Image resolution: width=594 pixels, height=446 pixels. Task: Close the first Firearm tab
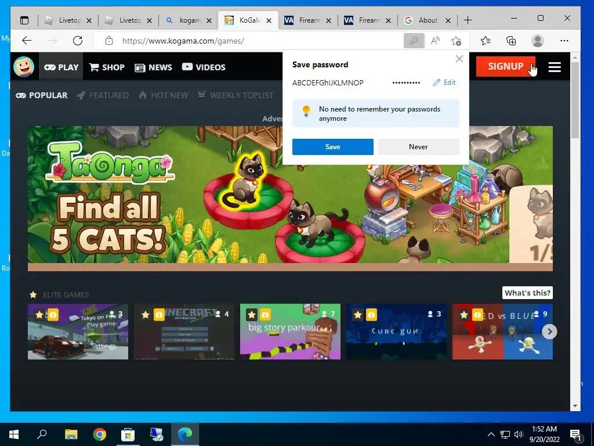point(328,20)
